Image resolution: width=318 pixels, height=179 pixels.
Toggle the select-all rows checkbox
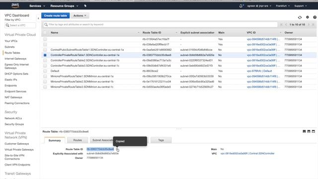pos(45,32)
